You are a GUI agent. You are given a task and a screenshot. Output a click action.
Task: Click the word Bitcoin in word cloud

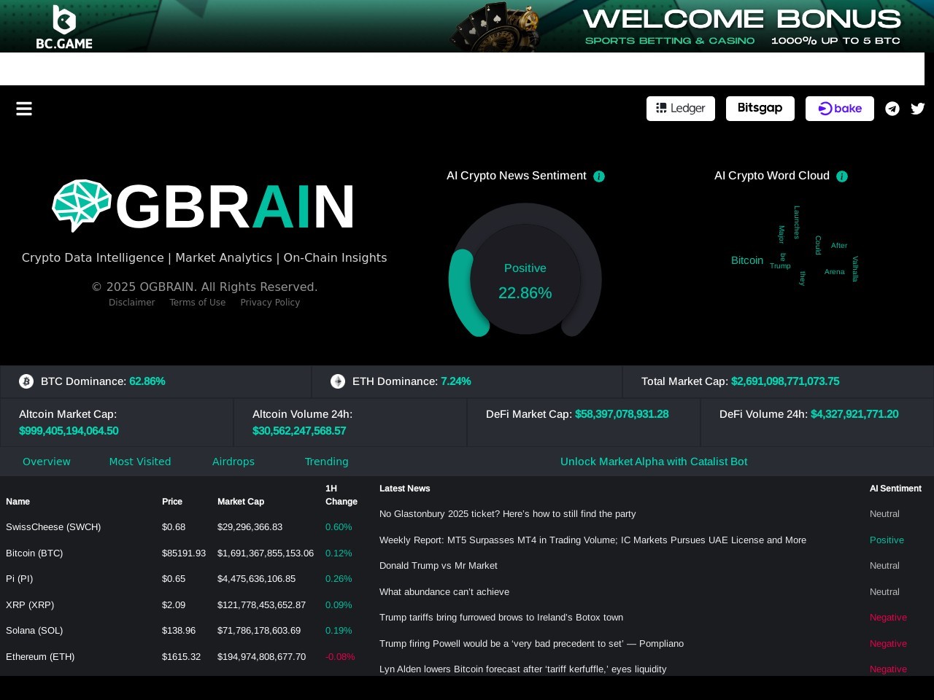(x=747, y=260)
